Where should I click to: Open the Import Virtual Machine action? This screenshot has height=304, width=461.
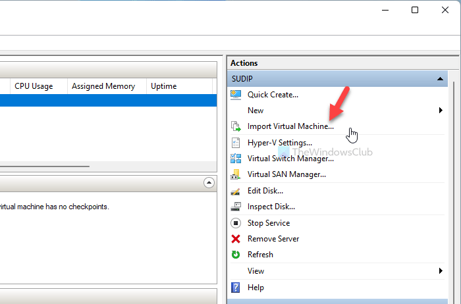click(x=290, y=126)
